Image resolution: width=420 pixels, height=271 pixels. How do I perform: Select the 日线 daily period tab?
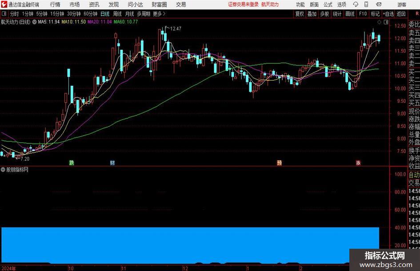point(105,14)
